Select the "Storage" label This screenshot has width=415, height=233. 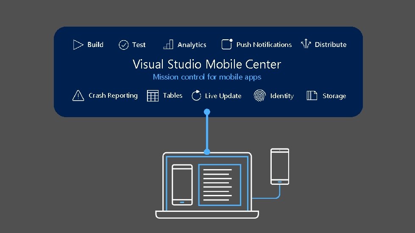point(334,96)
